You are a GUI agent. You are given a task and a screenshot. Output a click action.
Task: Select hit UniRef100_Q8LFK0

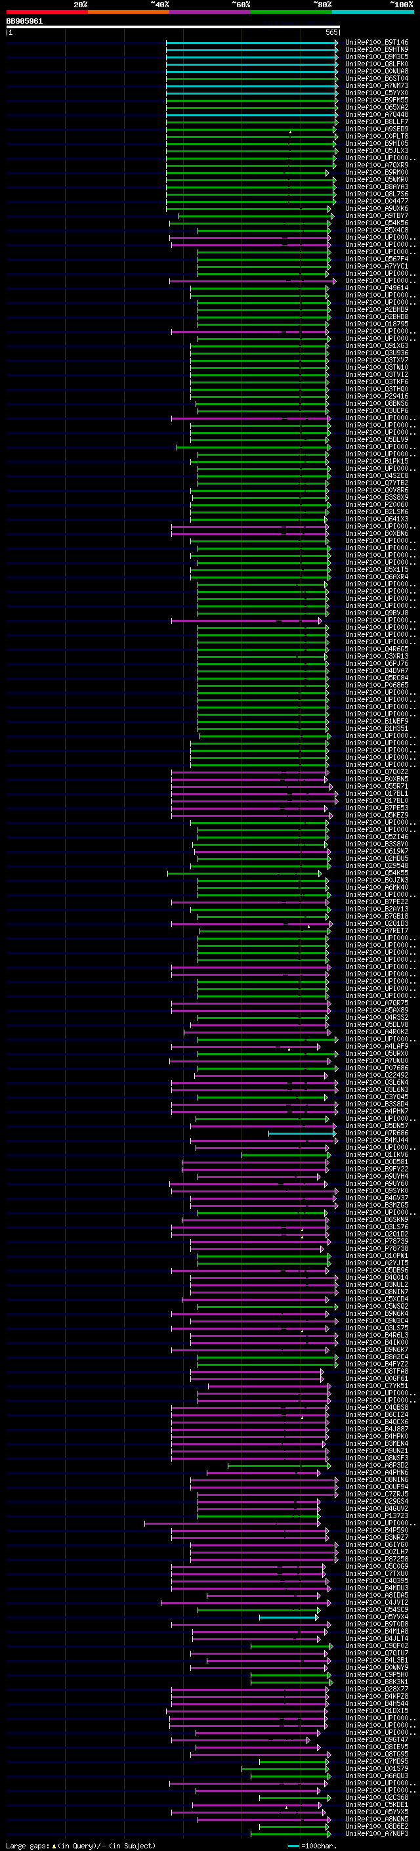click(376, 64)
